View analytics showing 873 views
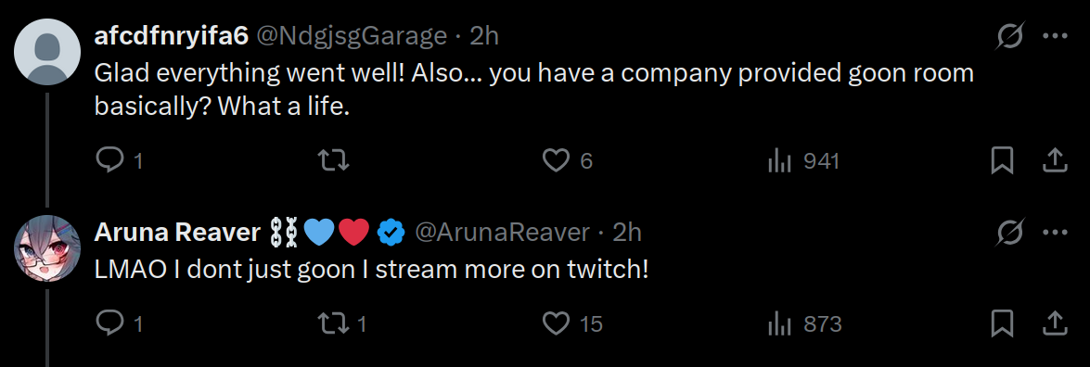Screen dimensions: 1090x367 (x=804, y=323)
